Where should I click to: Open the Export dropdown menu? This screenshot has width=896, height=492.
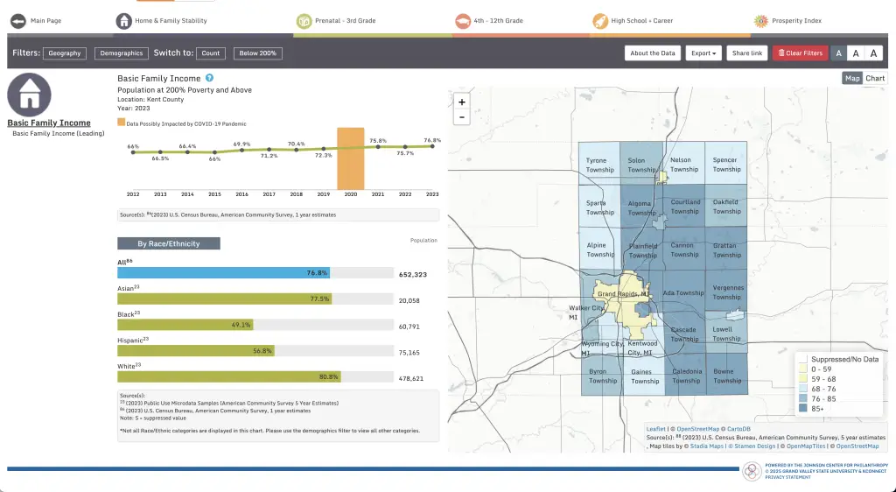click(703, 53)
